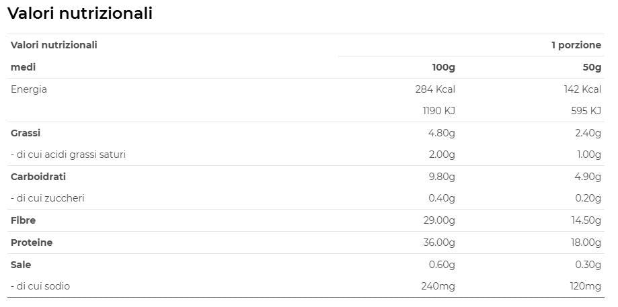Click the 'Fibre' row label

[x=24, y=220]
